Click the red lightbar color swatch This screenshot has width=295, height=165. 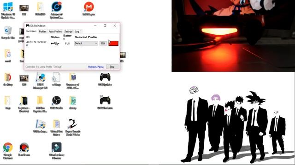113,44
